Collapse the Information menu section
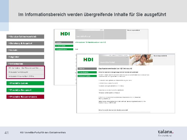 [x=25, y=64]
